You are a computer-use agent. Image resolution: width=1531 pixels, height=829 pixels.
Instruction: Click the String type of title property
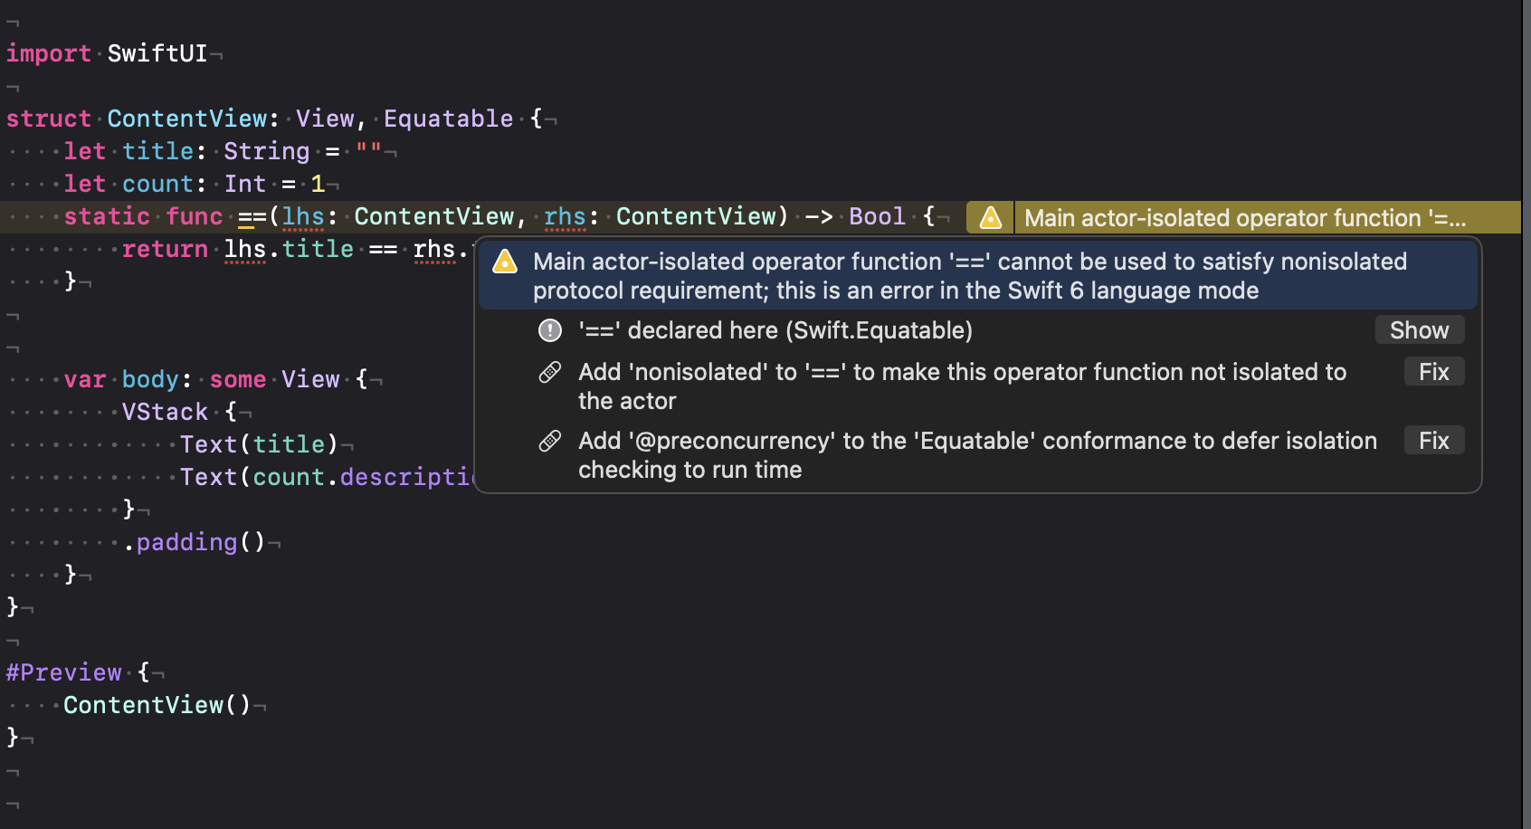[266, 151]
